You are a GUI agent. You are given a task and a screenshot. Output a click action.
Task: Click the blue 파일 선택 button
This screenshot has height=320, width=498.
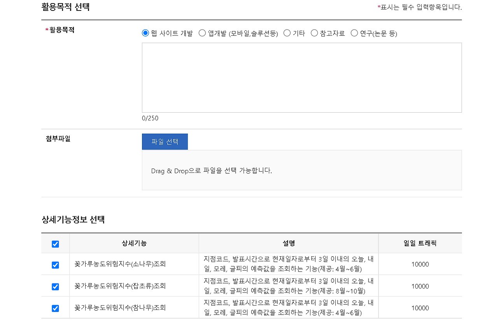[x=165, y=141]
